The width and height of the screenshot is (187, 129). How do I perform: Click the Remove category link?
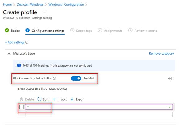(x=161, y=54)
